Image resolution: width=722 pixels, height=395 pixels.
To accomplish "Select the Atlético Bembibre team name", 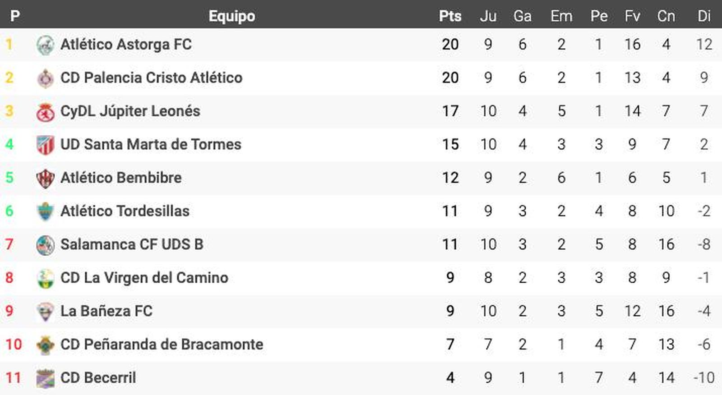I will tap(121, 178).
